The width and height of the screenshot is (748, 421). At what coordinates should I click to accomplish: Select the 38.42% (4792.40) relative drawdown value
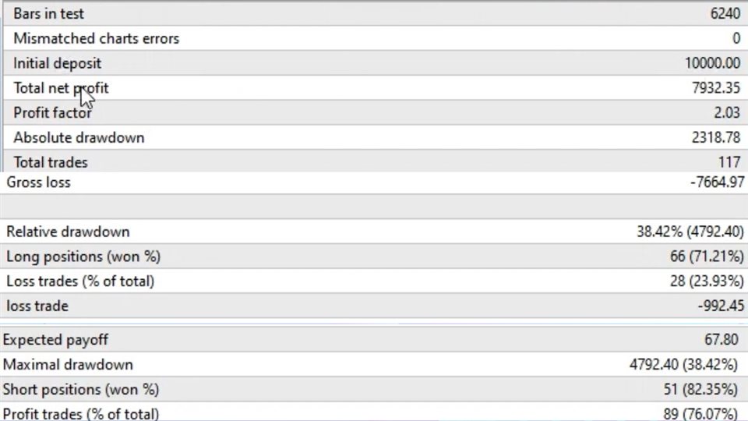coord(690,232)
